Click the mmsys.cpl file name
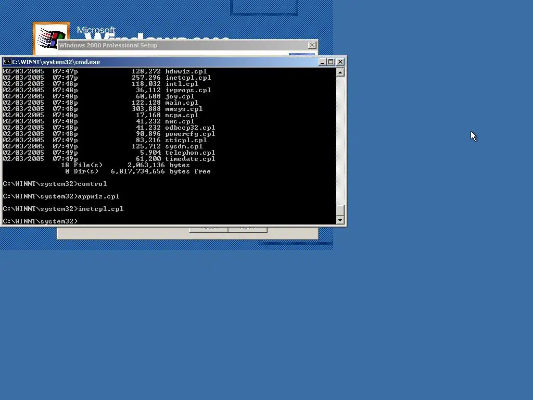 184,109
